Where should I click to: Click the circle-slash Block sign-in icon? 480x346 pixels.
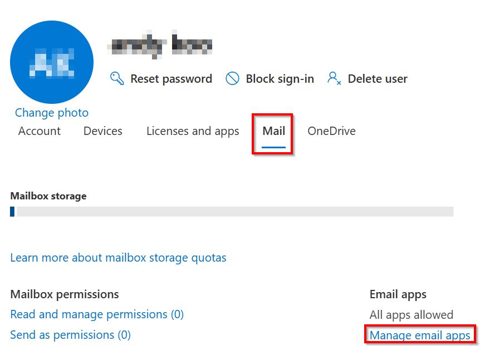click(232, 78)
